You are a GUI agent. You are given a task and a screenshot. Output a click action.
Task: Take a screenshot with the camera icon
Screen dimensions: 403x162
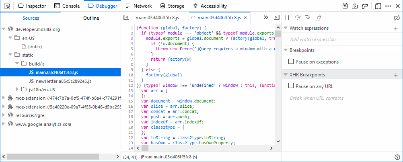point(355,6)
